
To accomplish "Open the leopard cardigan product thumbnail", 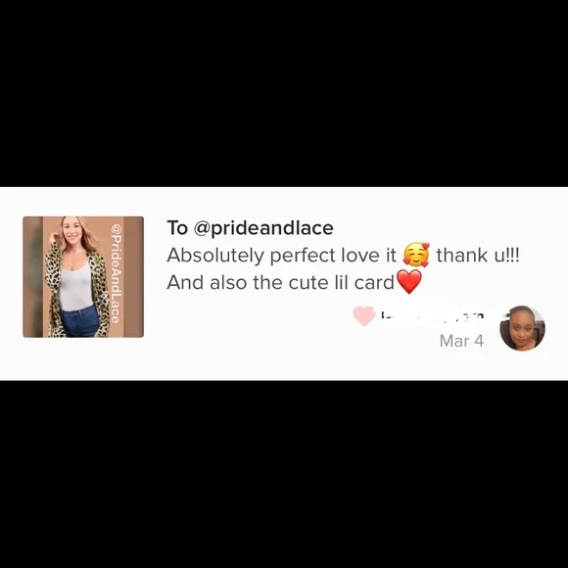I will pyautogui.click(x=83, y=277).
